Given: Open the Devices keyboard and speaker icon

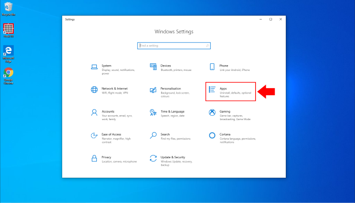Looking at the screenshot, I should pos(153,67).
